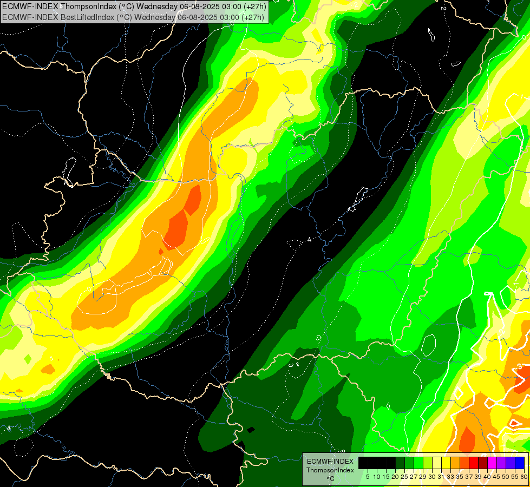Click the legend tick value '35'
530x487 pixels.
(x=460, y=477)
